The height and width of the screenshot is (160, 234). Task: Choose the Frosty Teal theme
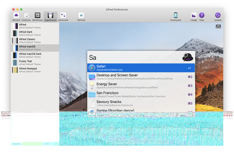click(x=35, y=62)
